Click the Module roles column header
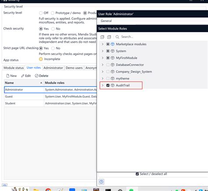Screen dimensions: 208x191 [54, 83]
